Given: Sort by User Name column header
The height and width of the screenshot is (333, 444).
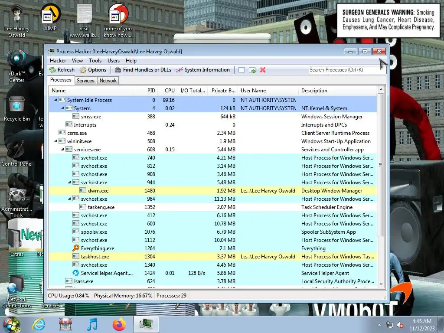Looking at the screenshot, I should [x=268, y=91].
